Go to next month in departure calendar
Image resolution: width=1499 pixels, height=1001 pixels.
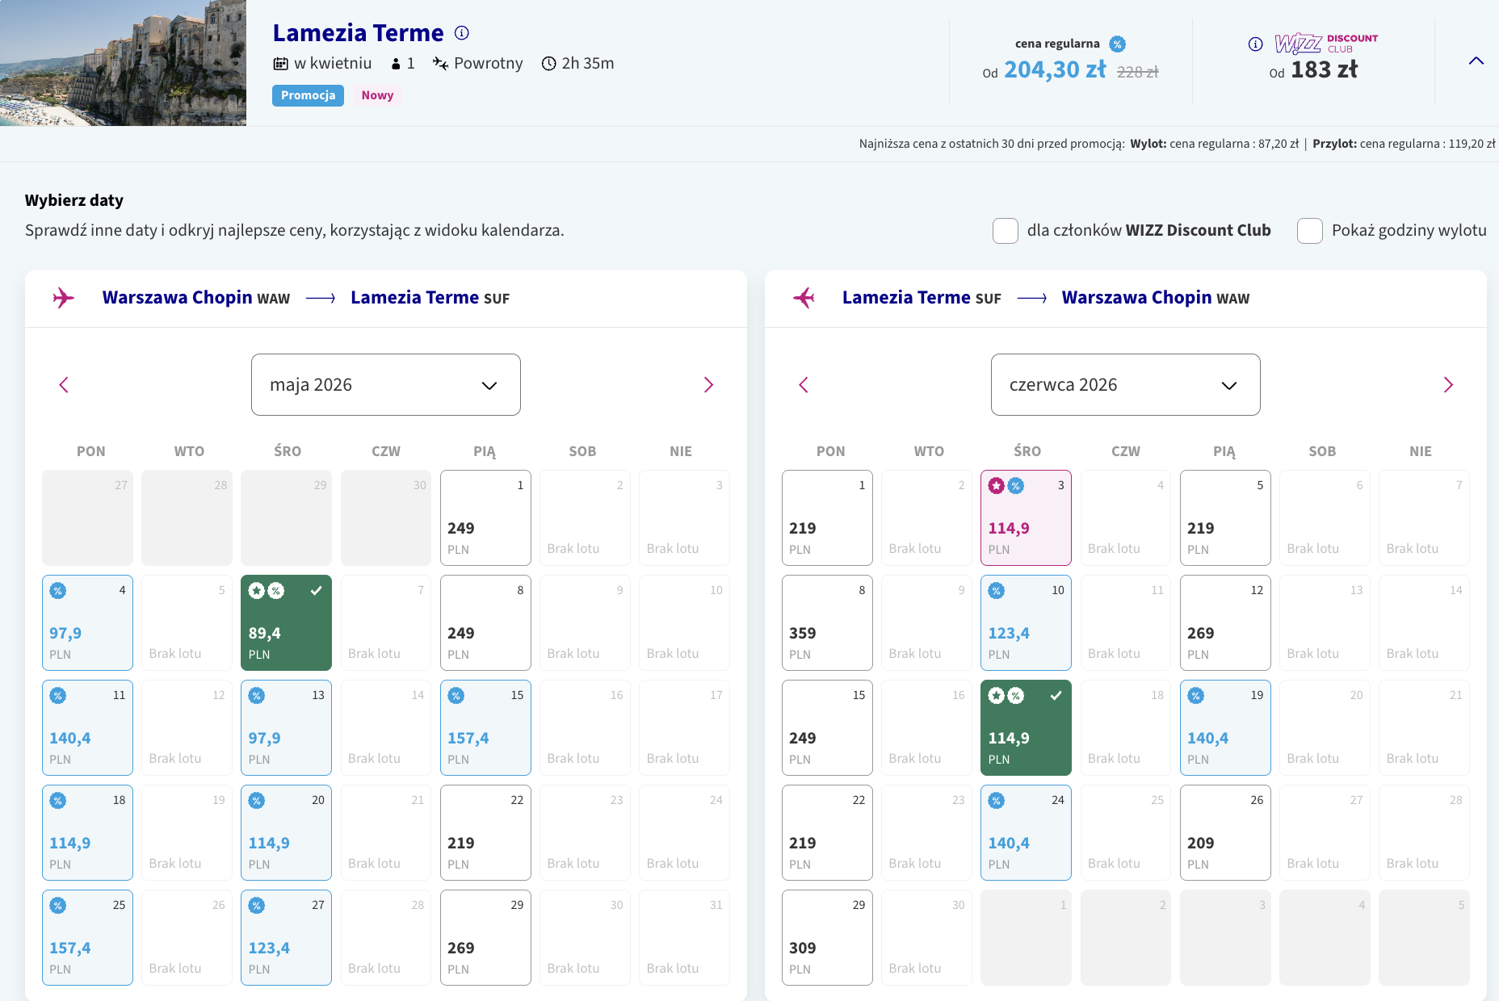pyautogui.click(x=708, y=385)
